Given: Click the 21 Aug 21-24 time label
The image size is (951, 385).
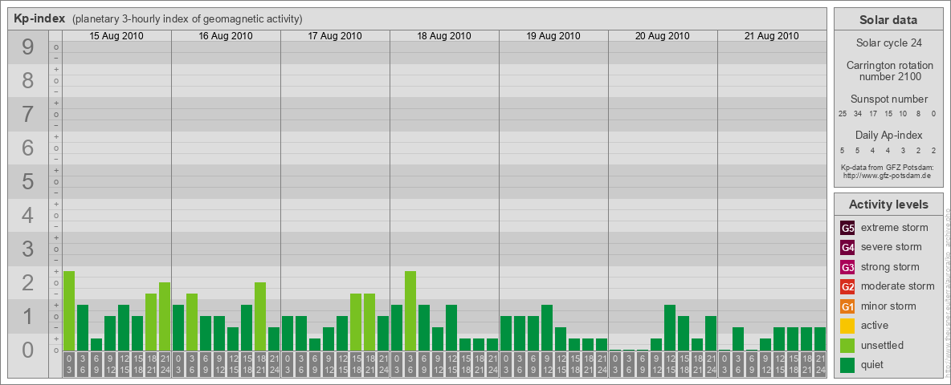Looking at the screenshot, I should (819, 364).
